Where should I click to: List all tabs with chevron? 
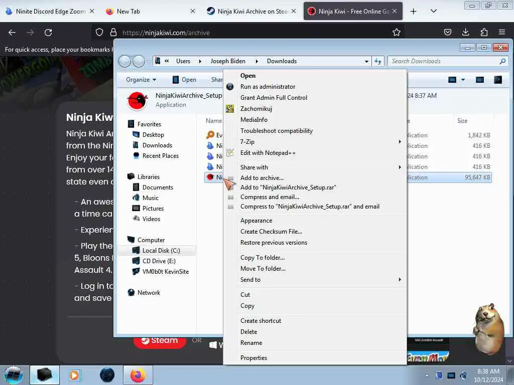click(433, 12)
